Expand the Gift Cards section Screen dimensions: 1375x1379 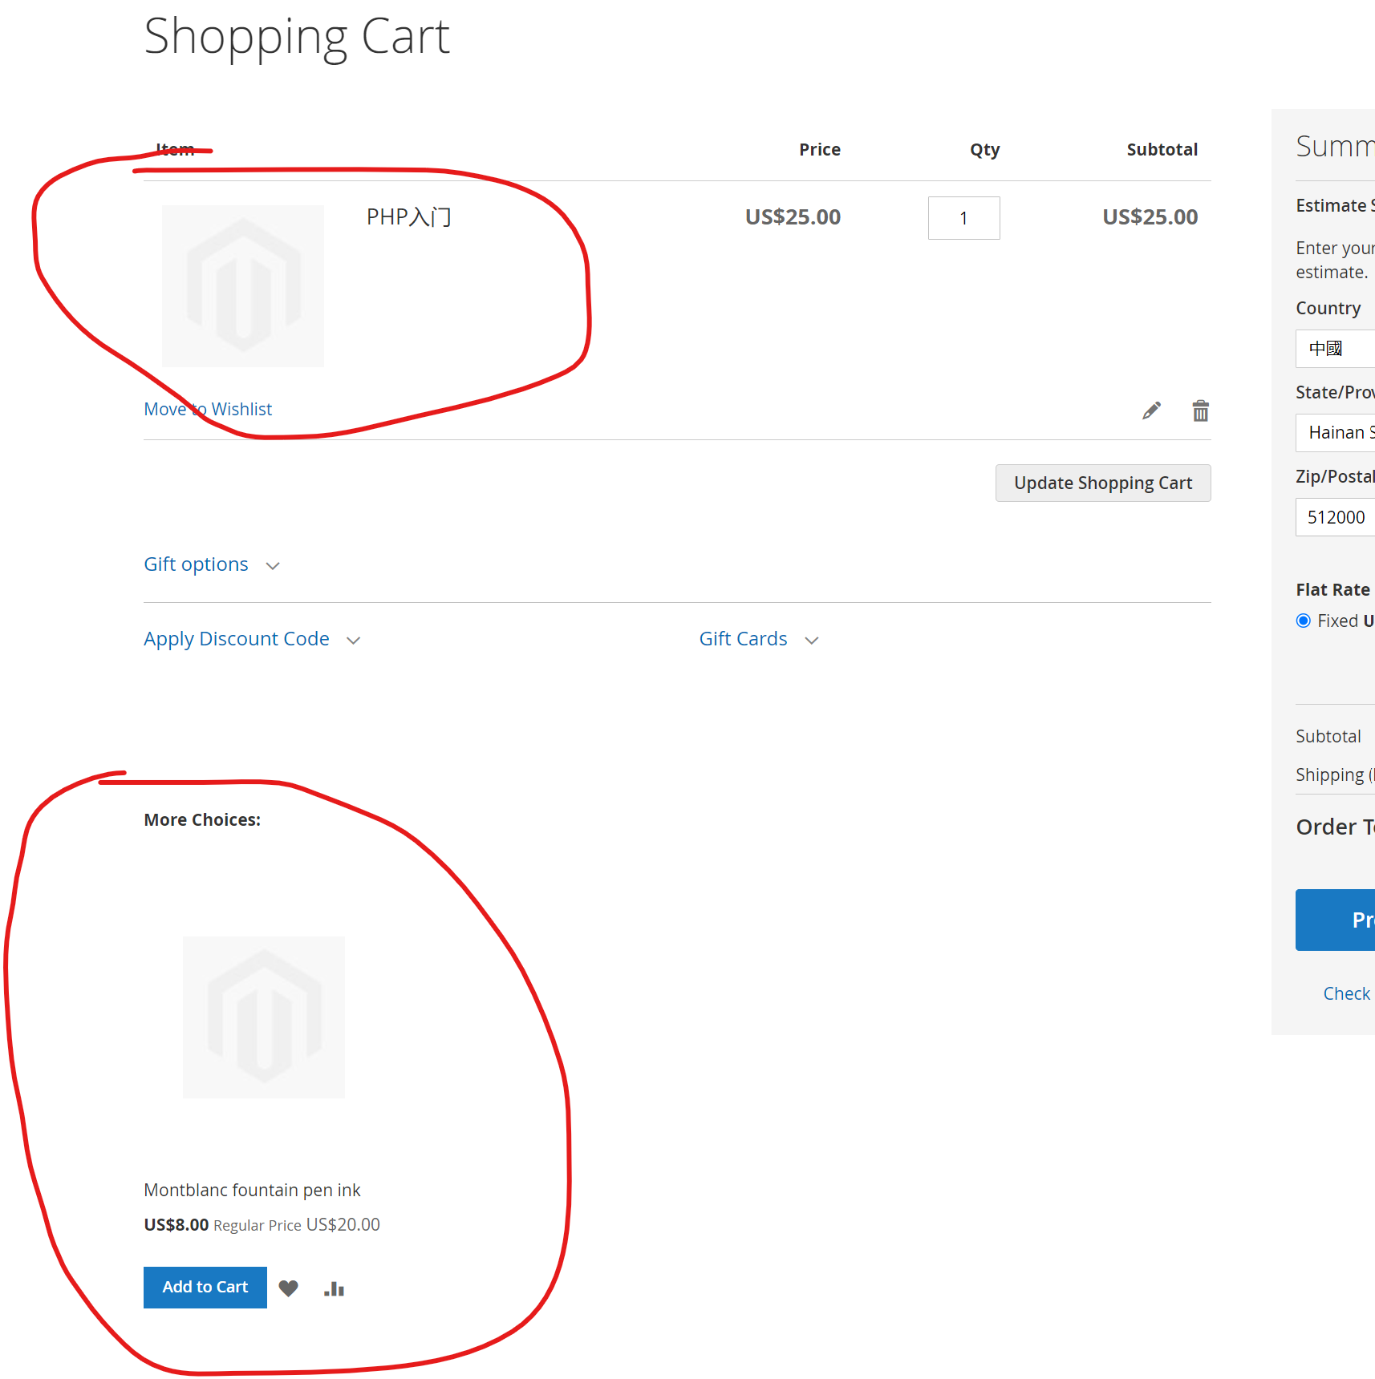(x=759, y=639)
